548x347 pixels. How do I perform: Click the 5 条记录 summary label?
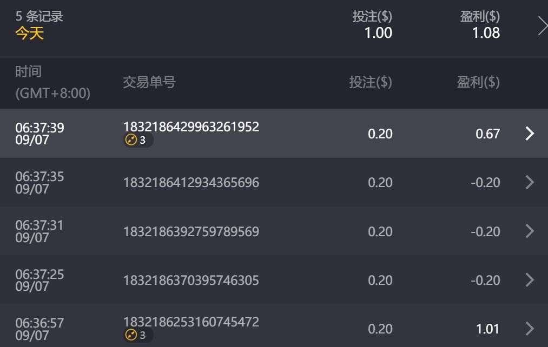pyautogui.click(x=39, y=16)
